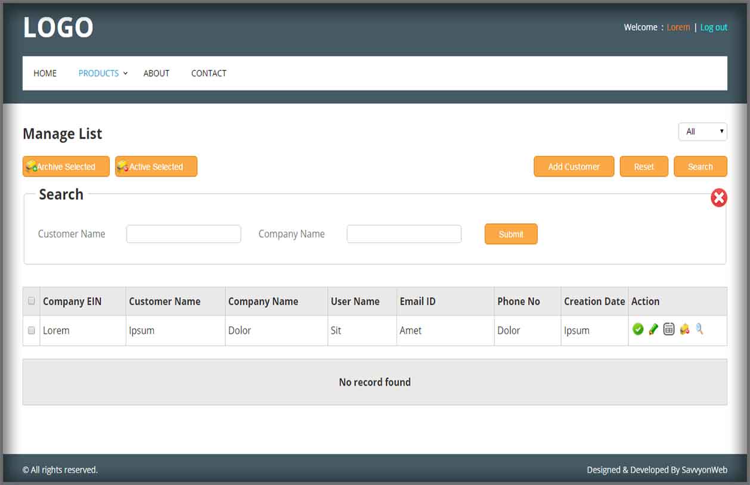Viewport: 750px width, 485px height.
Task: Close the Search panel with red X
Action: (719, 198)
